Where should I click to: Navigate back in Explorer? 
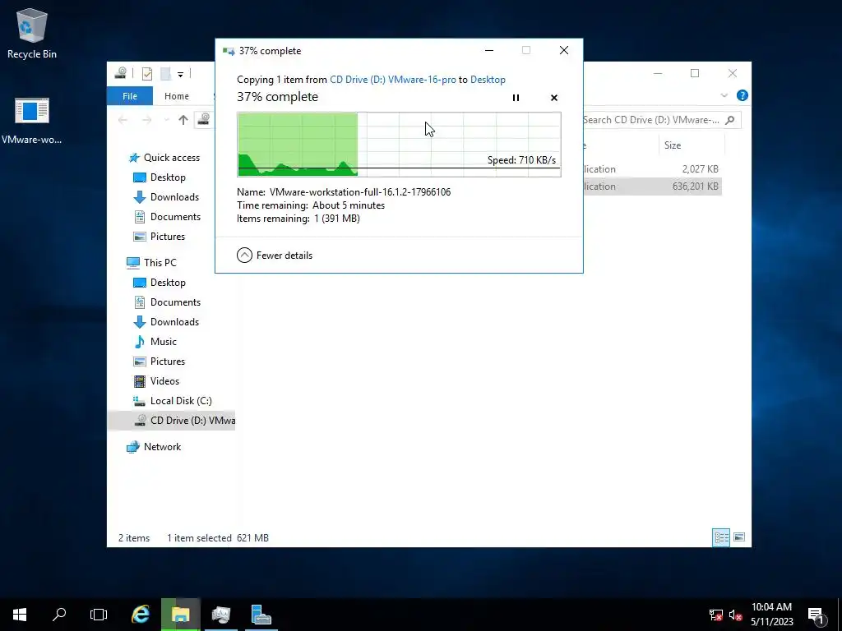point(123,120)
